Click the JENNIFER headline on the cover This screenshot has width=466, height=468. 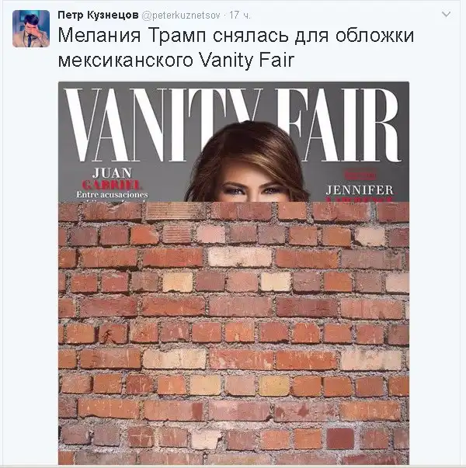tap(360, 190)
